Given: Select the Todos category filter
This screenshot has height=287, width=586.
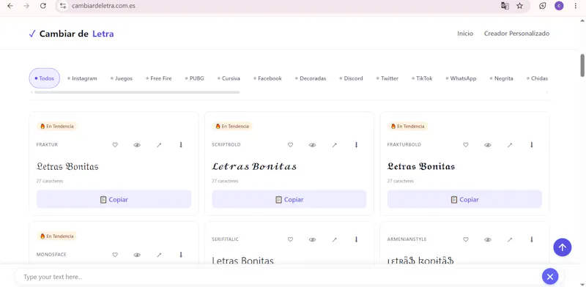Looking at the screenshot, I should tap(45, 78).
